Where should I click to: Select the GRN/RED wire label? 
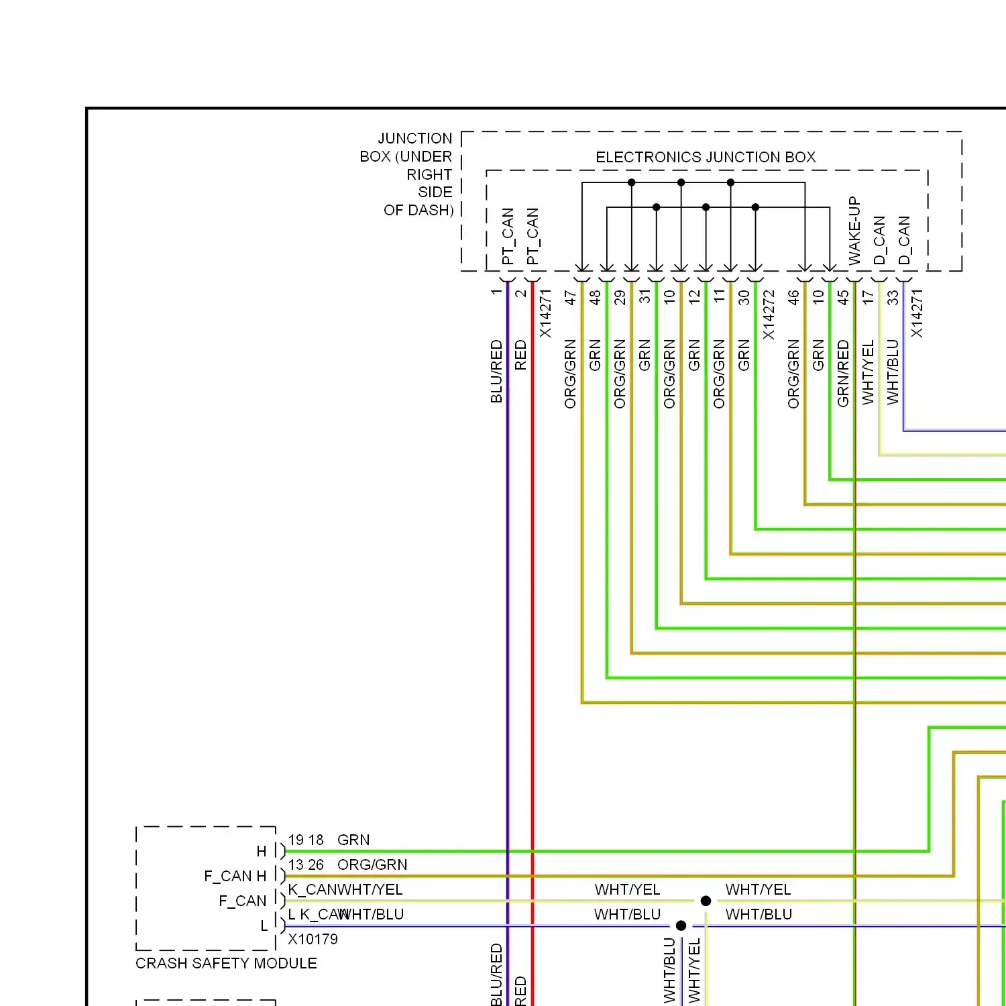coord(843,374)
